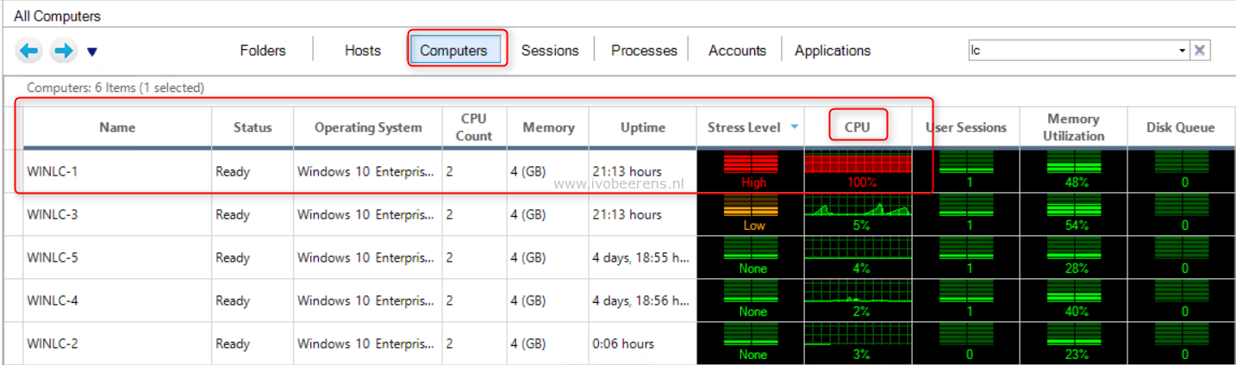Screen dimensions: 1236x365
Task: Sort by the Memory column
Action: click(548, 127)
